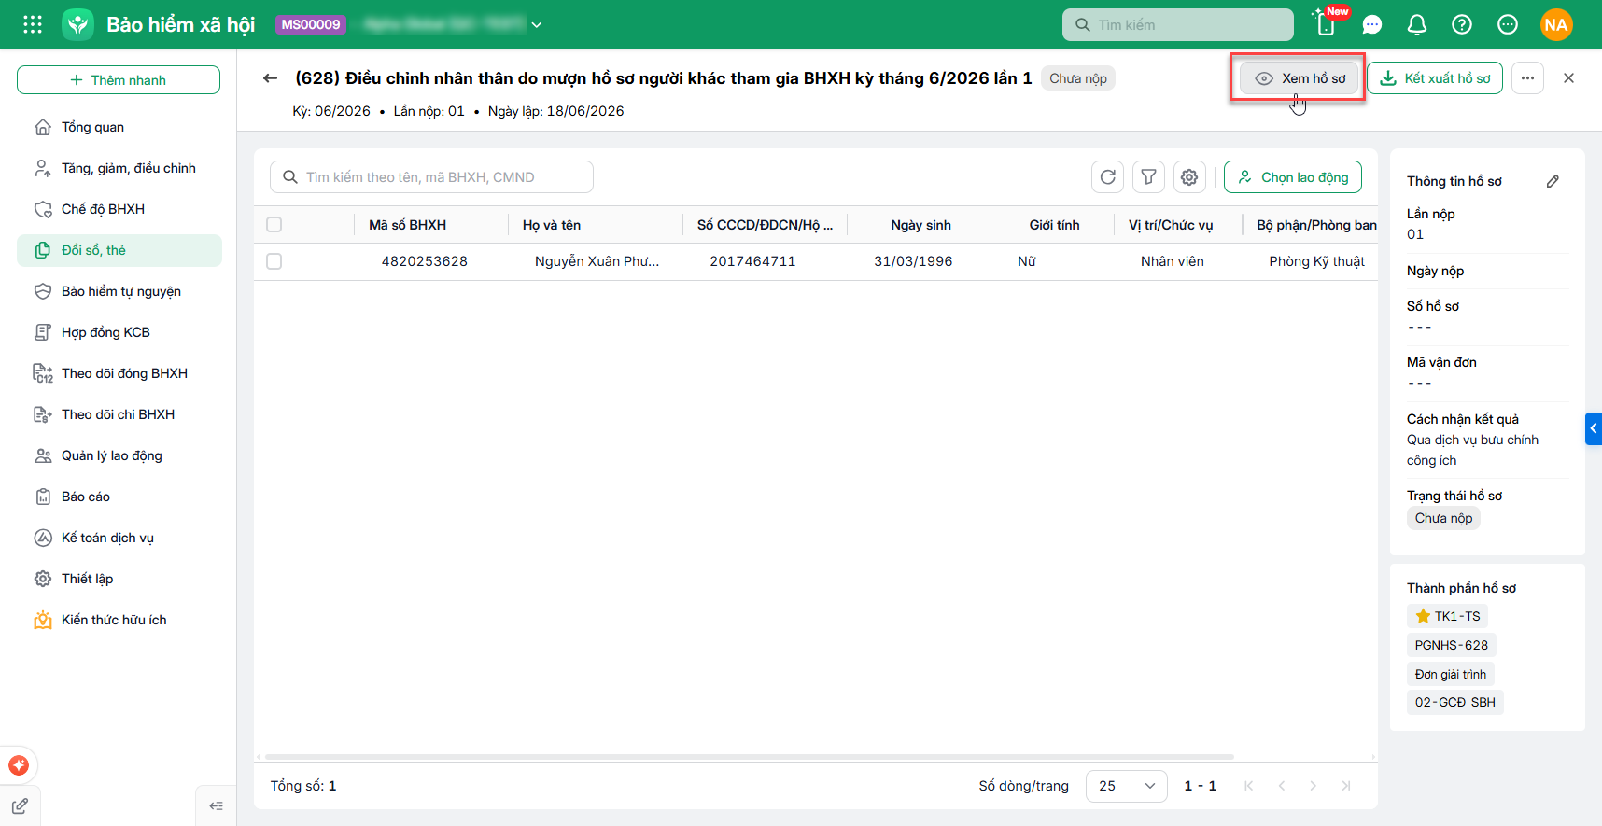Open the table column settings gear

point(1189,177)
